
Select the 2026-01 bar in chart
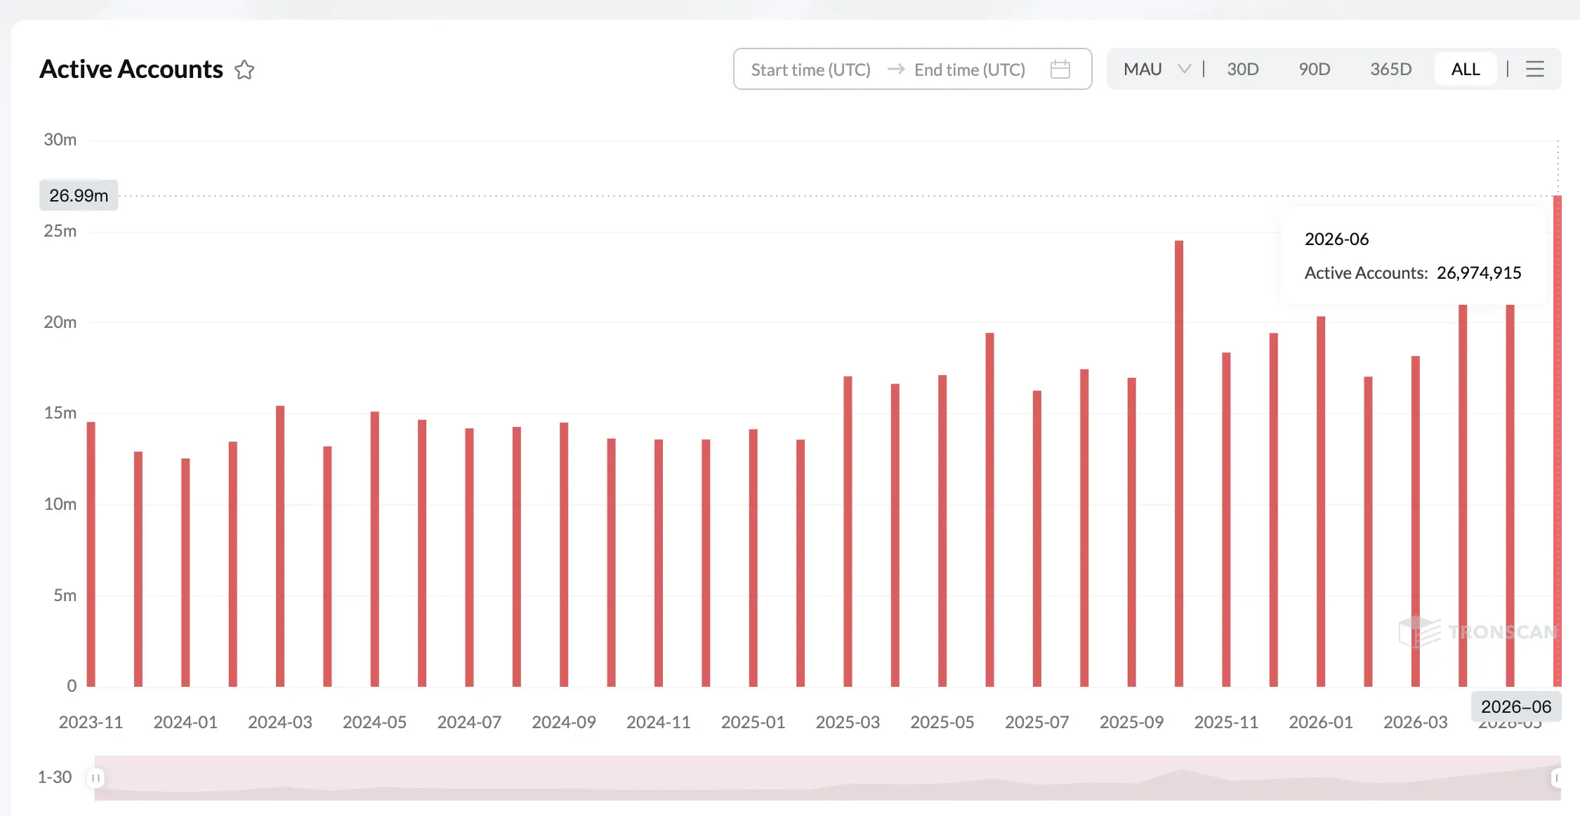tap(1321, 501)
